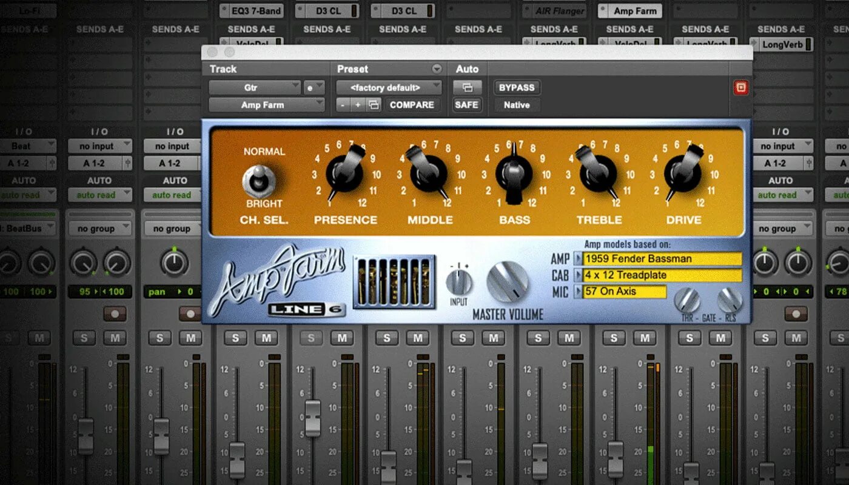849x485 pixels.
Task: Enable the SAFE button
Action: coord(466,104)
